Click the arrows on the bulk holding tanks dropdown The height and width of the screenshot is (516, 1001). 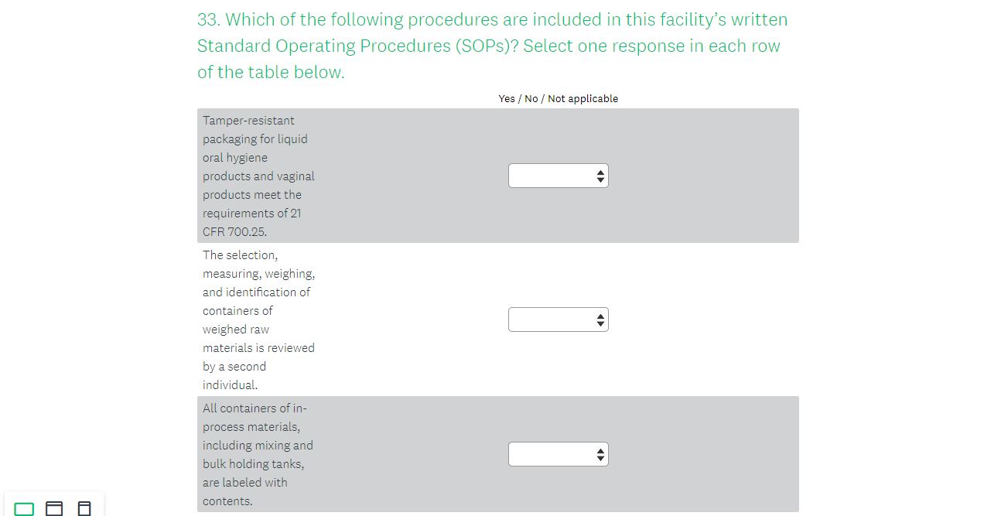(600, 454)
